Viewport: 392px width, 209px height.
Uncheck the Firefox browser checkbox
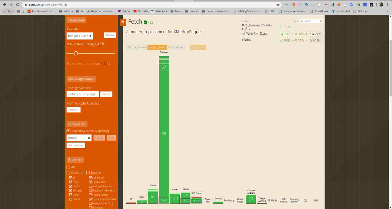[71, 186]
